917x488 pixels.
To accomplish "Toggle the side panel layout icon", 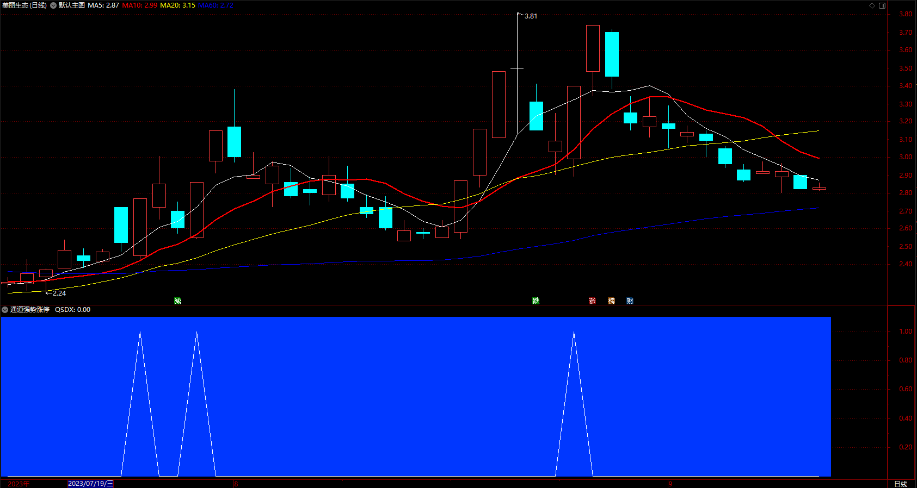I will (x=882, y=5).
